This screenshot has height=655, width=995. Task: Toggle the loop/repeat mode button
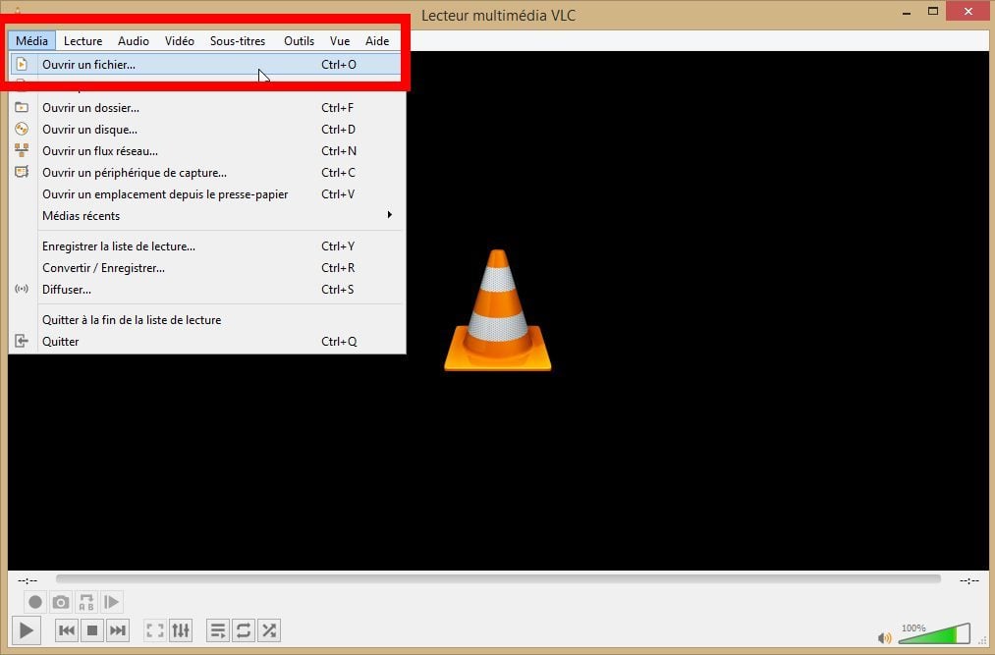[x=244, y=630]
